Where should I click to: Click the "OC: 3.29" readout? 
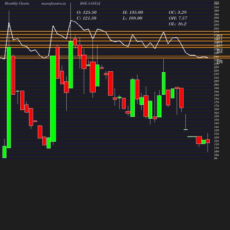pos(178,12)
